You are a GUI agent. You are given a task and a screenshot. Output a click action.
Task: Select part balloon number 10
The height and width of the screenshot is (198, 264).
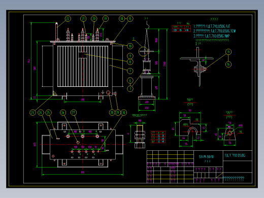pyautogui.click(x=130, y=46)
